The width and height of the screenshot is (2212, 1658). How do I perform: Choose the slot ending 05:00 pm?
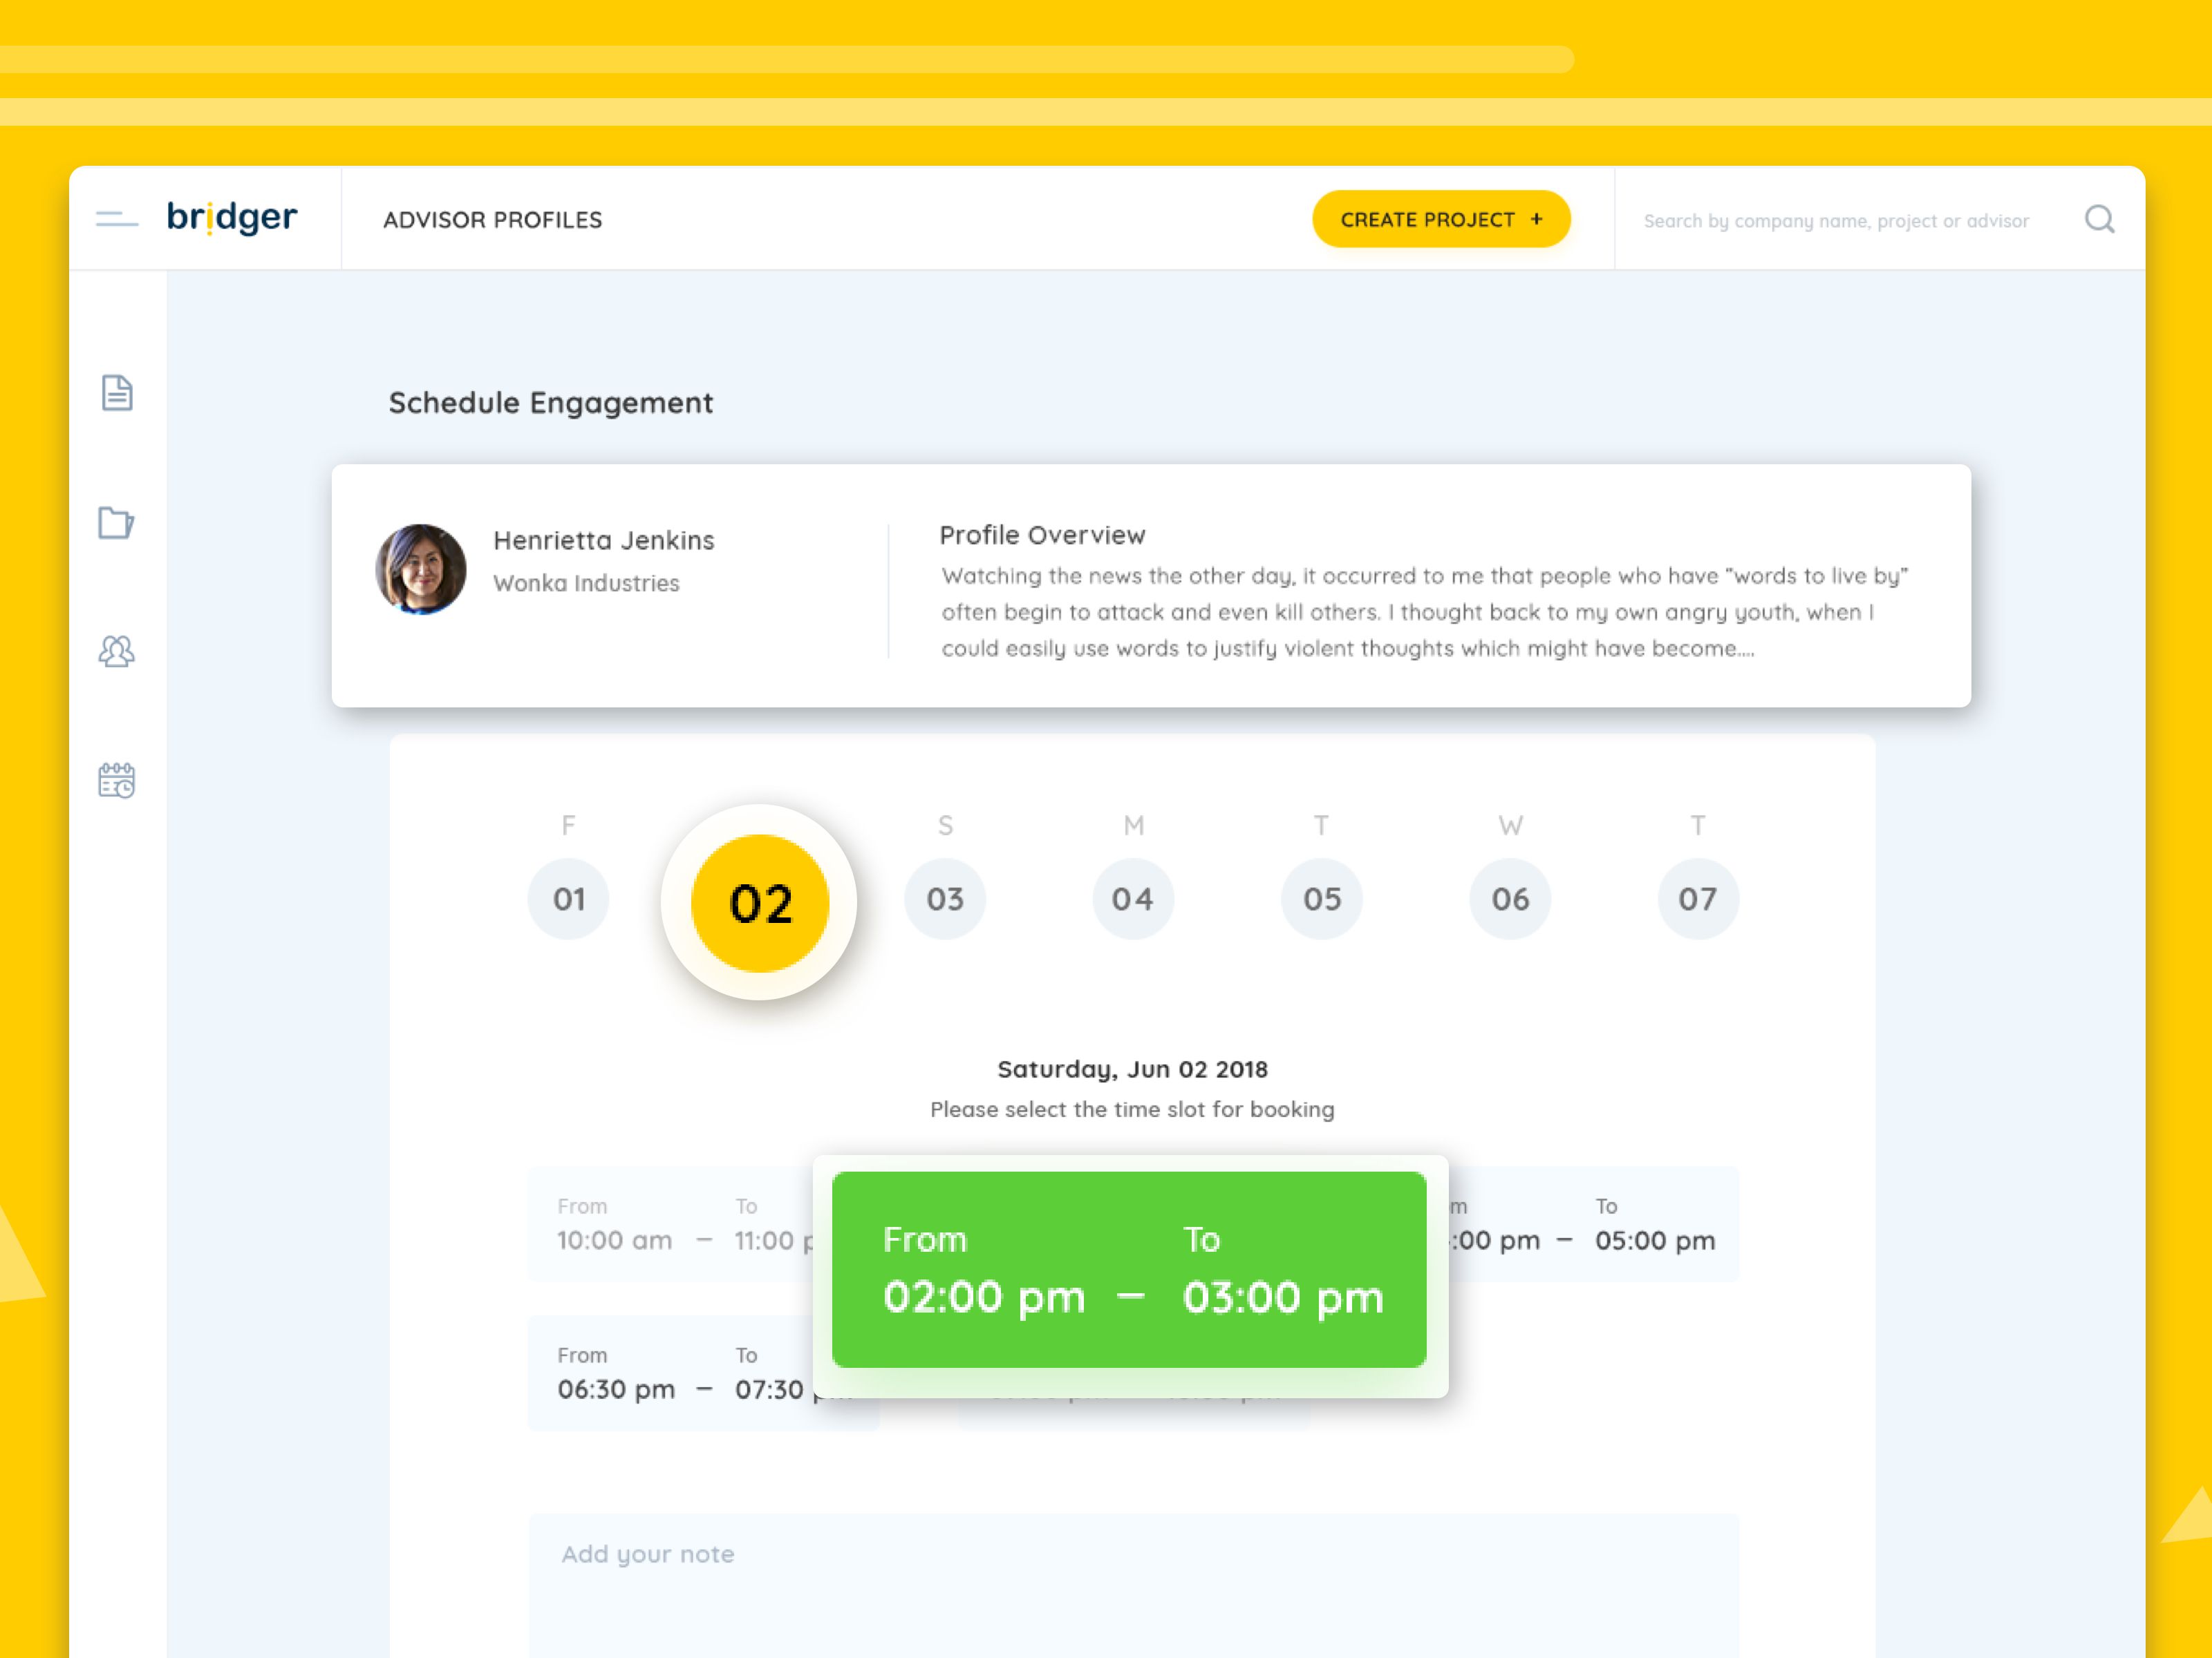[x=1594, y=1224]
